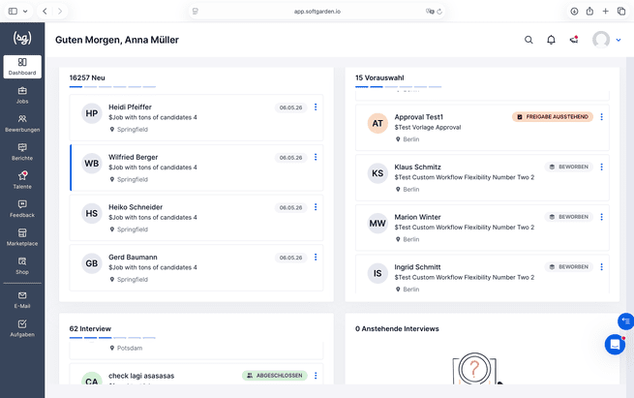Expand the user account dropdown arrow
Screen dimensions: 634x398
tap(619, 40)
